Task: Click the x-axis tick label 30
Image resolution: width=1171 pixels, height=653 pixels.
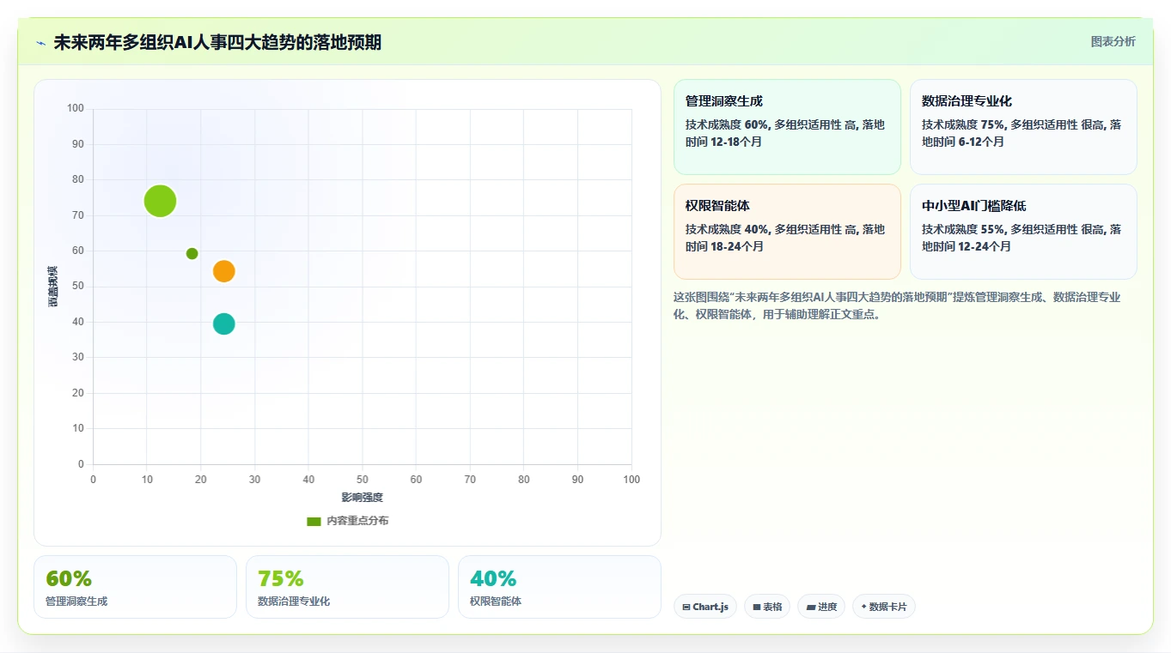Action: pos(255,480)
